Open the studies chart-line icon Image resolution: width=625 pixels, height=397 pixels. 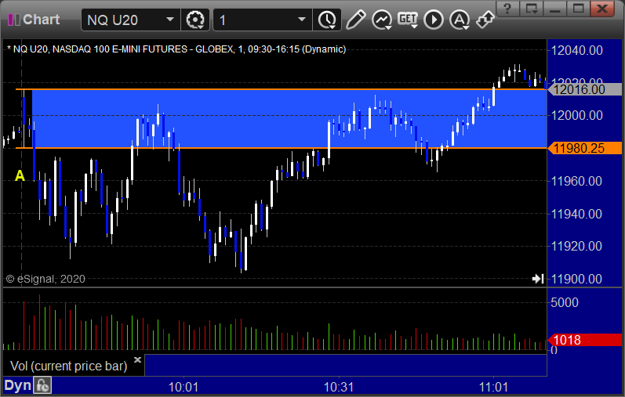point(381,20)
